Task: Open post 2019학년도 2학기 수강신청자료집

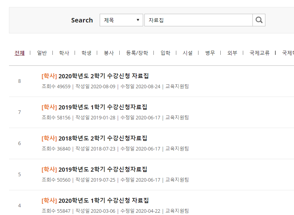Action: click(x=103, y=169)
